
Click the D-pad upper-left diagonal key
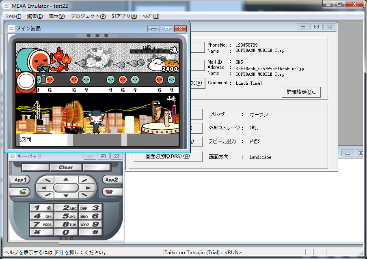pyautogui.click(x=48, y=180)
